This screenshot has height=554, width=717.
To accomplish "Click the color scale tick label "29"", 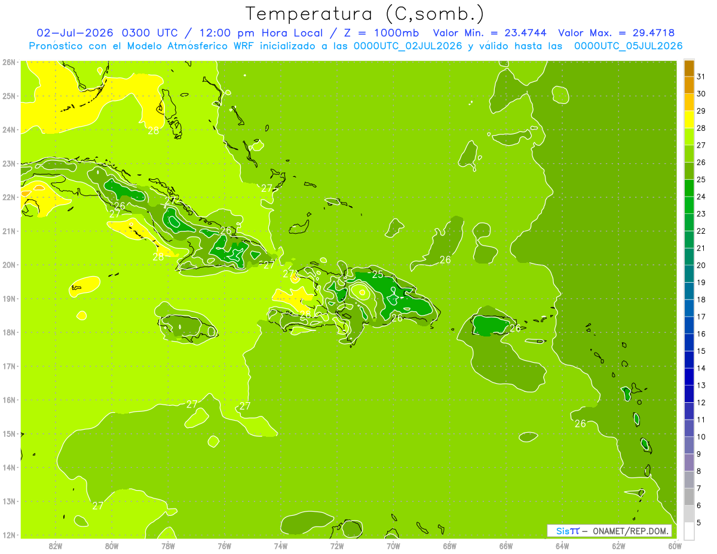I will tap(701, 111).
